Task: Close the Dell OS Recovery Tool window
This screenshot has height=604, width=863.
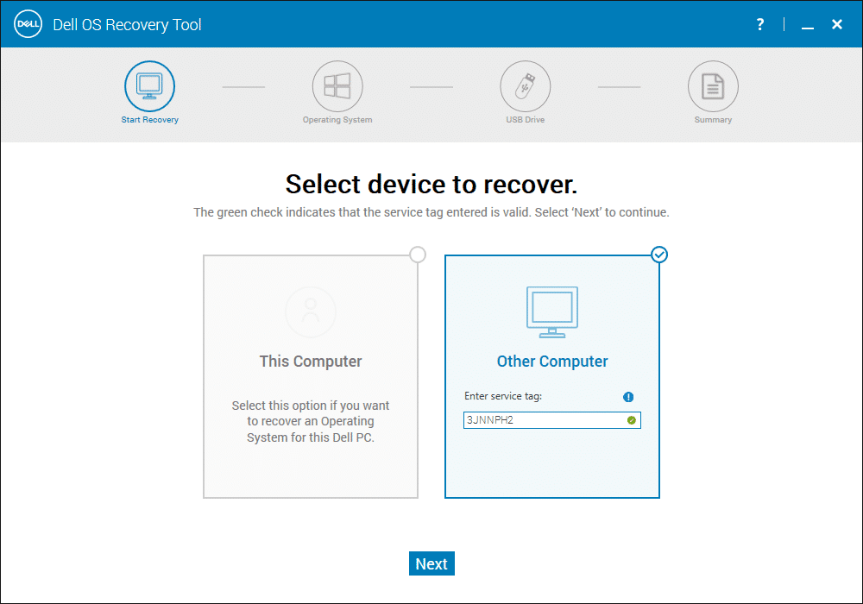Action: coord(837,24)
